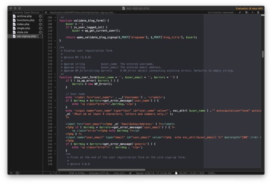Viewport: 272px width, 184px height.
Task: Click the wp-signup.php title bar document icon
Action: 124,8
